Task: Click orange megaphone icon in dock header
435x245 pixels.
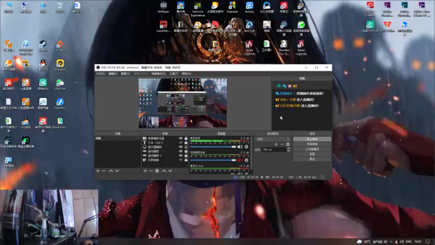Action: pos(295,86)
